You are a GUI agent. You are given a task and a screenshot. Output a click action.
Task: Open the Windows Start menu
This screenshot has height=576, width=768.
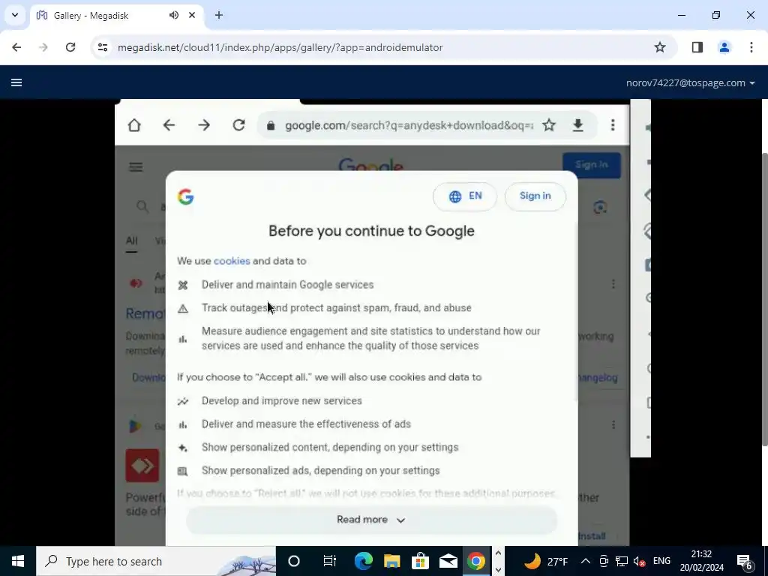(x=18, y=561)
